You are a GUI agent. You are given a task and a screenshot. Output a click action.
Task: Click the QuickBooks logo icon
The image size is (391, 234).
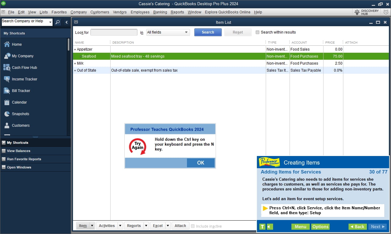pyautogui.click(x=3, y=3)
